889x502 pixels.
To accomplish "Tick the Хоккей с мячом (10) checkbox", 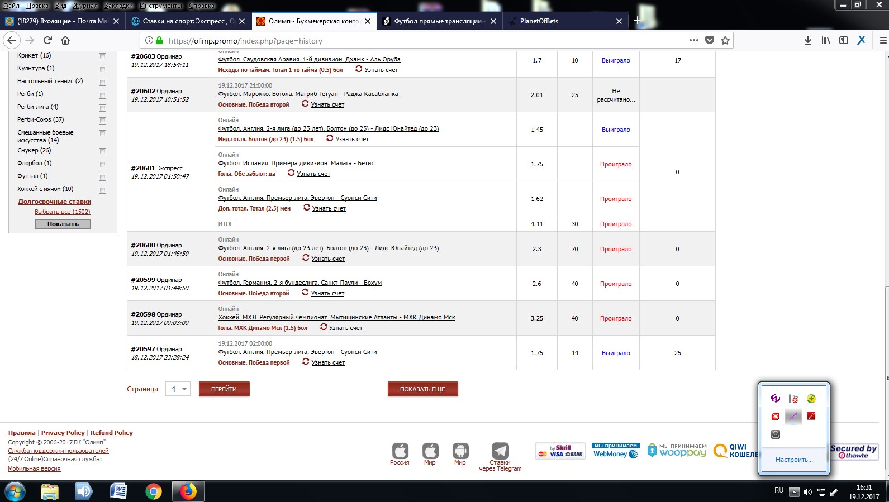I will click(102, 190).
